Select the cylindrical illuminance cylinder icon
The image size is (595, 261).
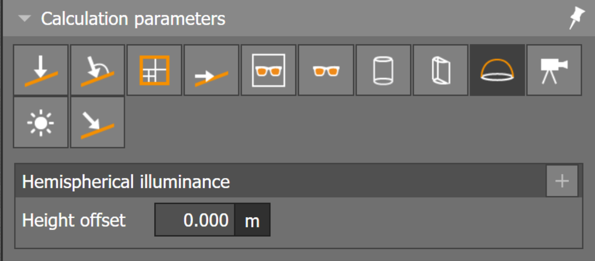coord(383,70)
